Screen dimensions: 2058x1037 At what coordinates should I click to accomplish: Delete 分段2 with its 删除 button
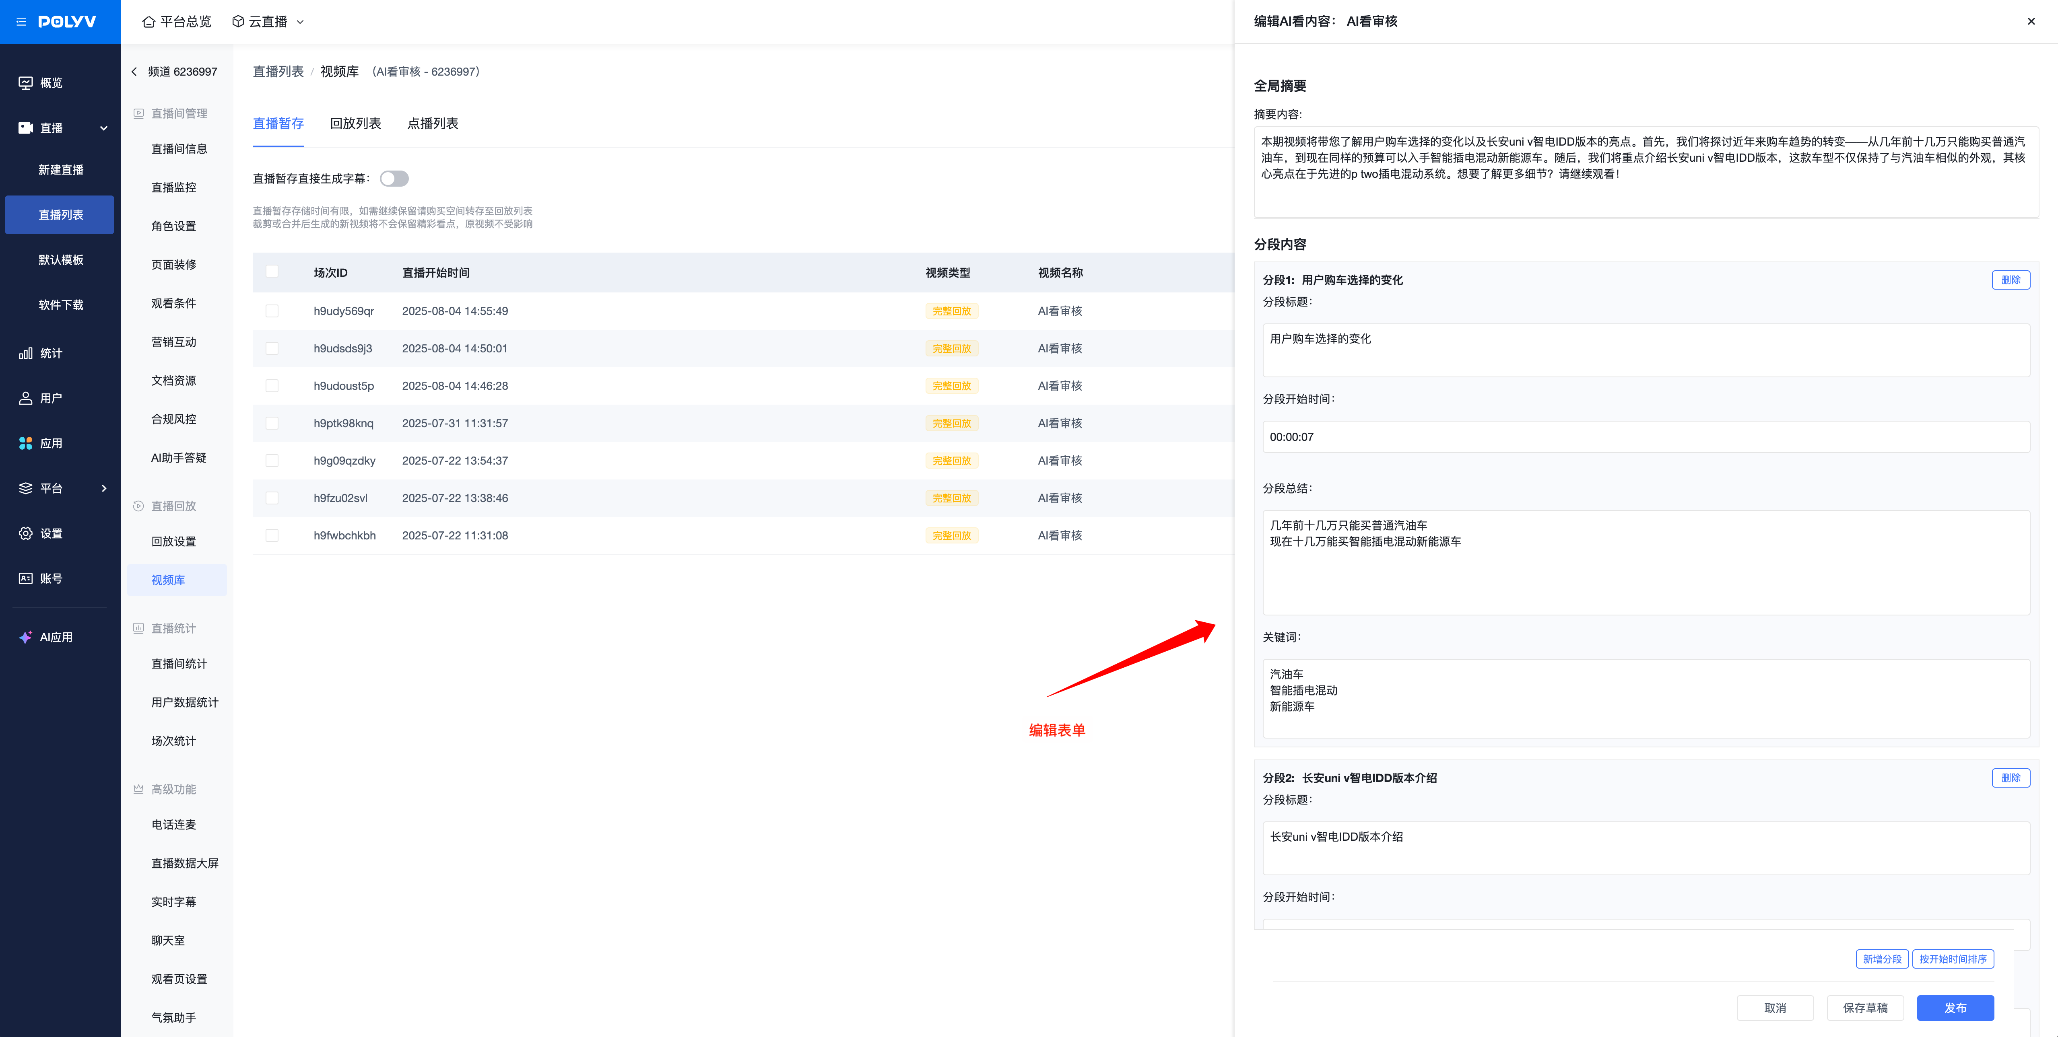pos(2011,778)
